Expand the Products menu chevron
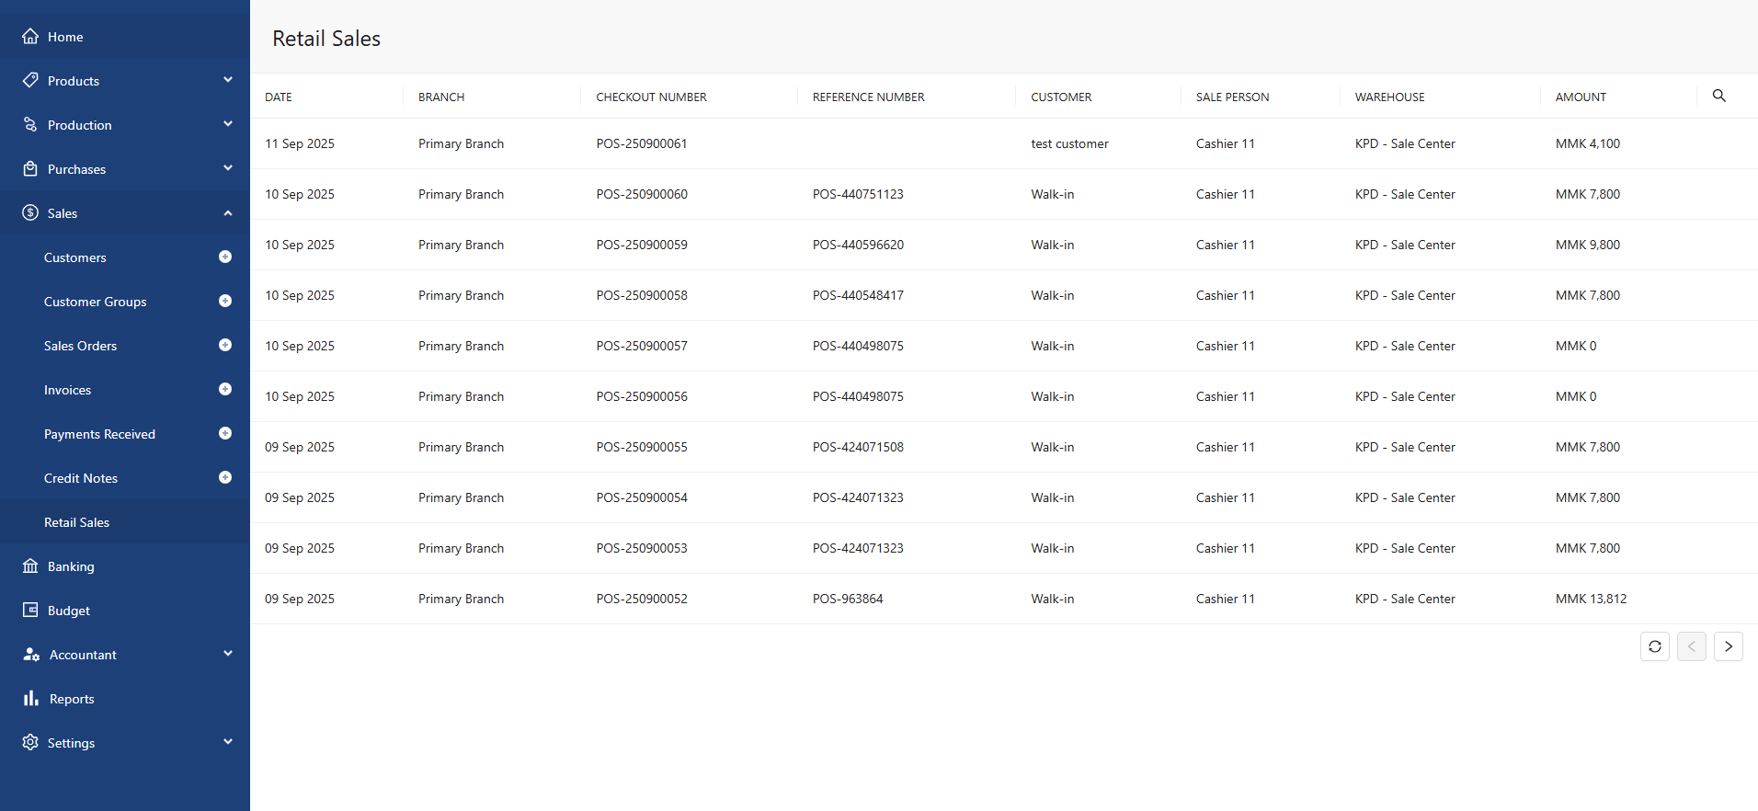1758x811 pixels. [228, 80]
